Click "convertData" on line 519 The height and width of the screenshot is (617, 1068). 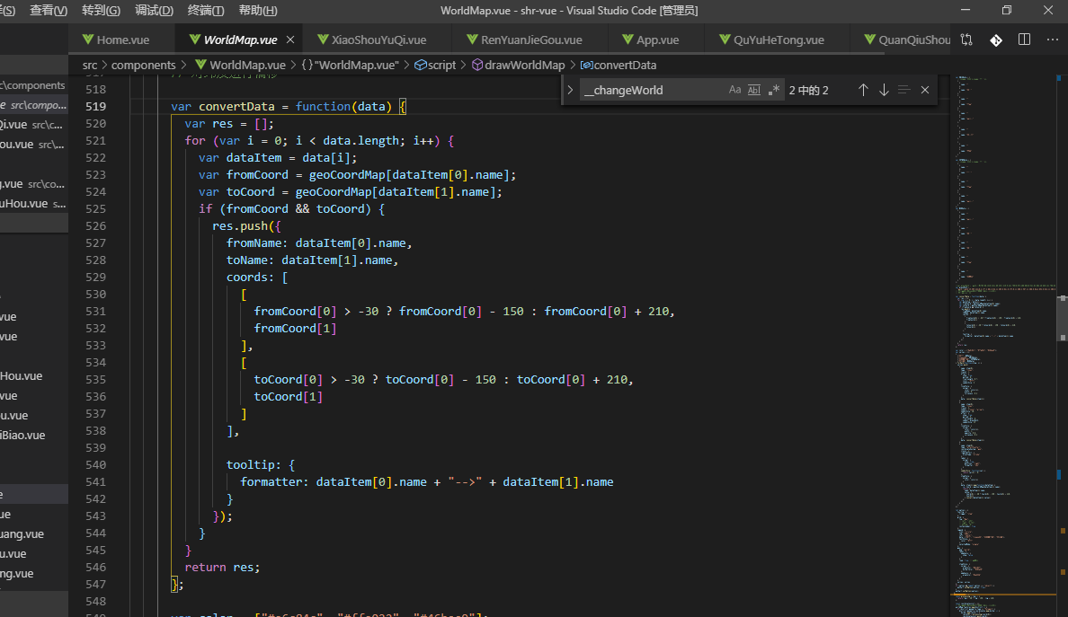point(236,106)
